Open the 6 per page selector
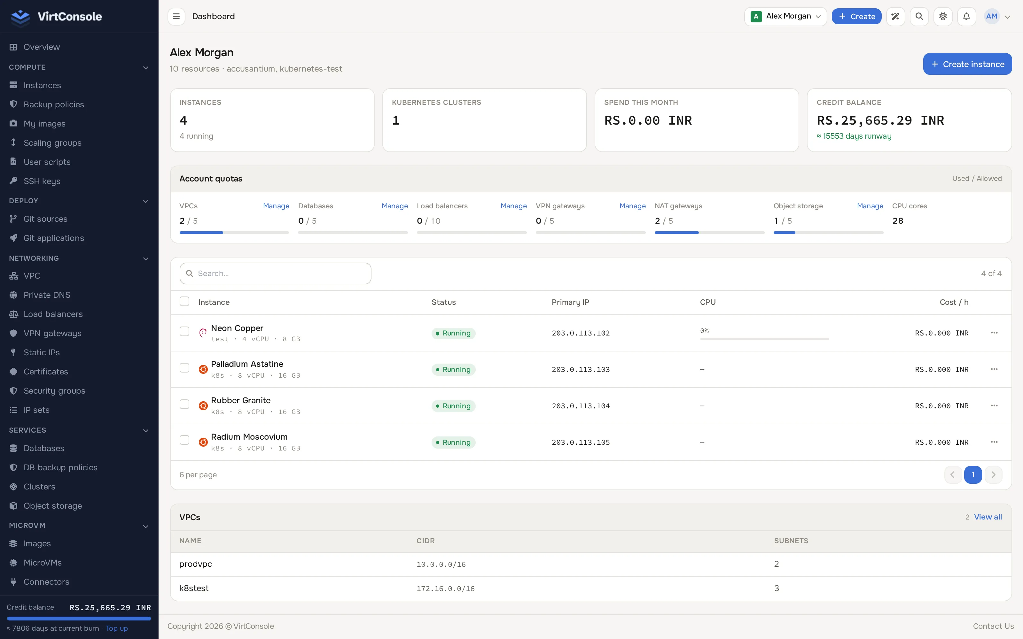 click(x=198, y=474)
